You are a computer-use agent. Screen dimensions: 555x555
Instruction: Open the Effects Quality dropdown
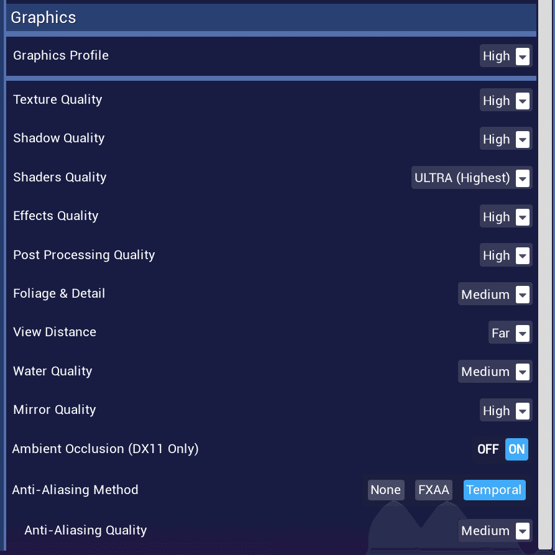point(505,216)
